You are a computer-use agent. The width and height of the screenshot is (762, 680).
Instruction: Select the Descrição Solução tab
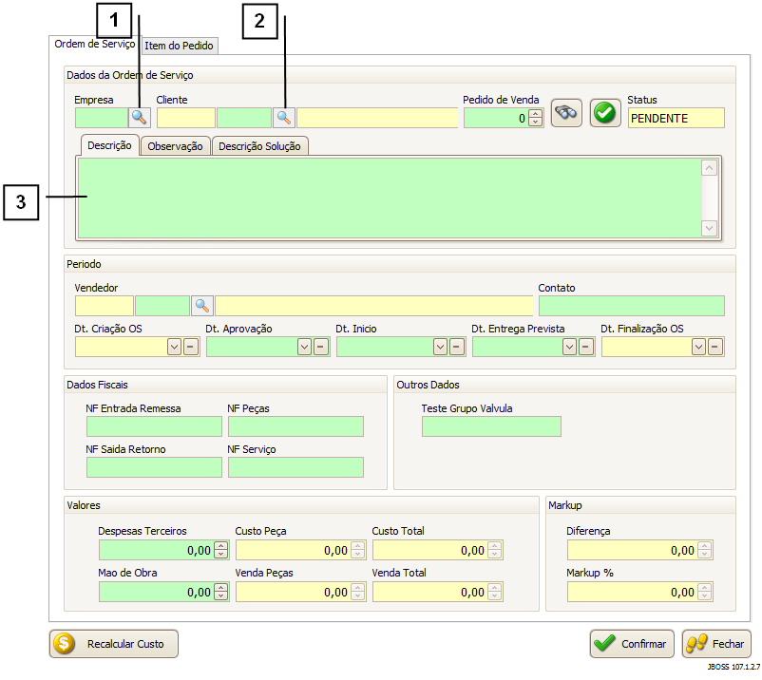pos(259,146)
